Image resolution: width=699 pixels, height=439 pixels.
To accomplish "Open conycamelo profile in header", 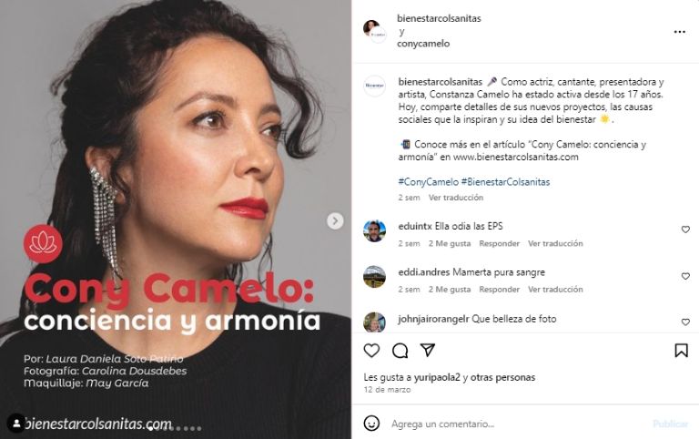I will 423,44.
